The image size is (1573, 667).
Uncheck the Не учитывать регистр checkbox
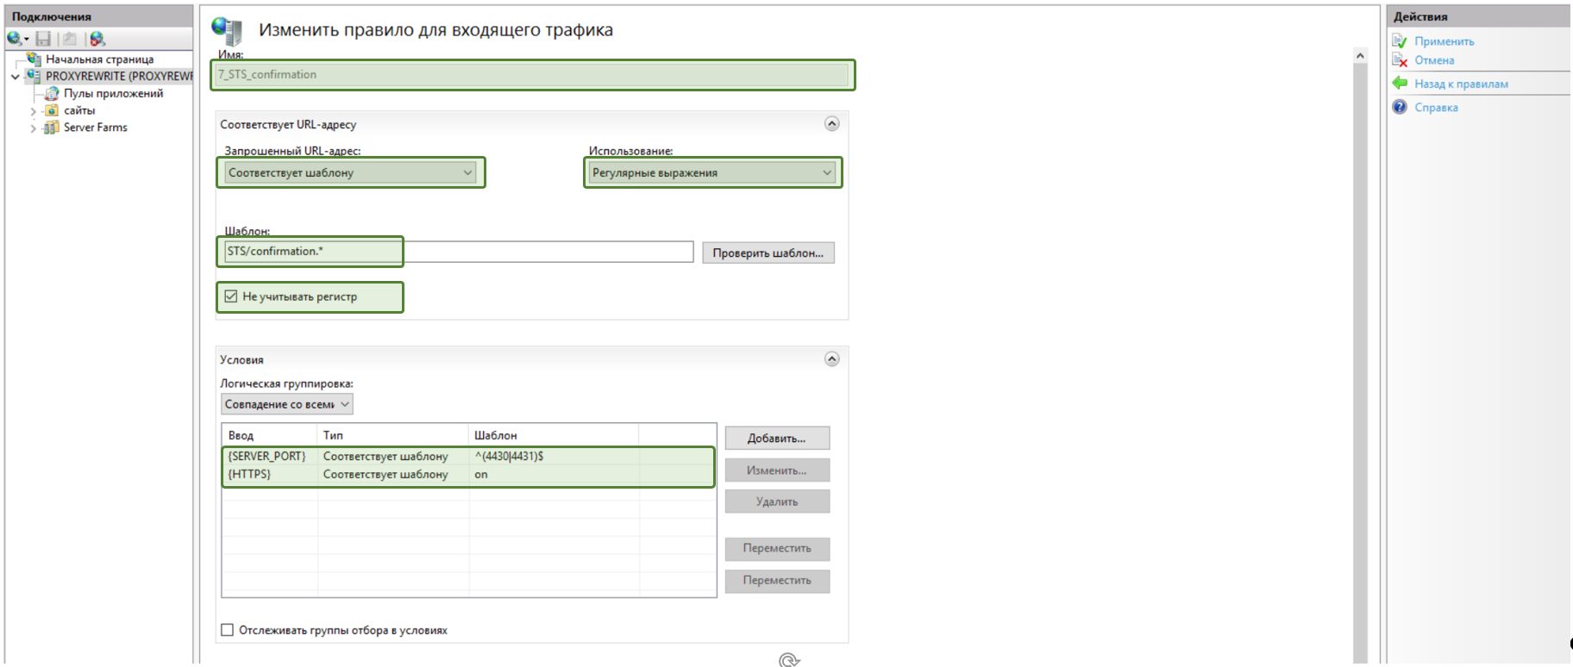click(x=231, y=296)
